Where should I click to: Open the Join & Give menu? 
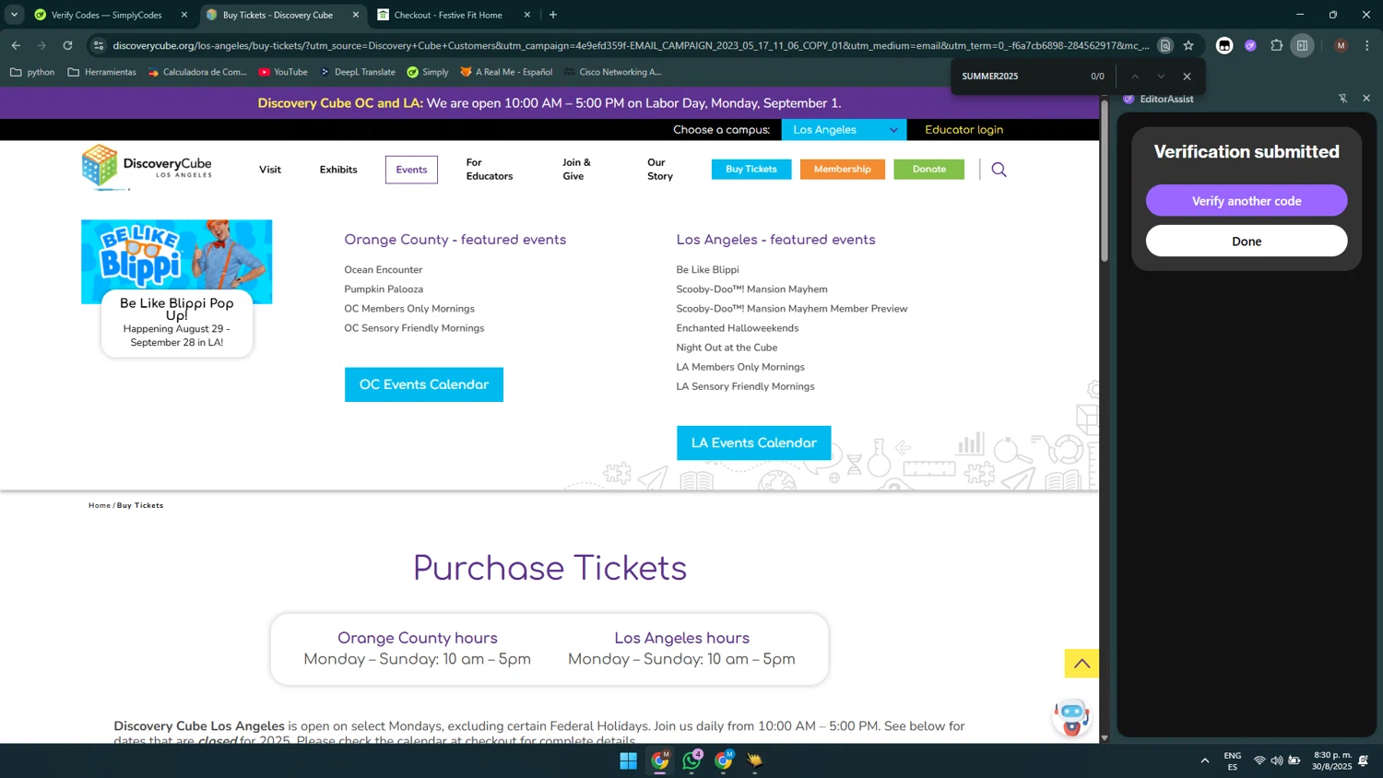coord(576,170)
